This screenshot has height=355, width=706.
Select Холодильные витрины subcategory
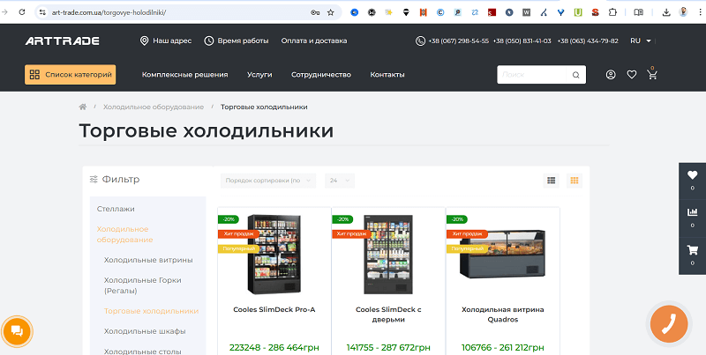[148, 260]
